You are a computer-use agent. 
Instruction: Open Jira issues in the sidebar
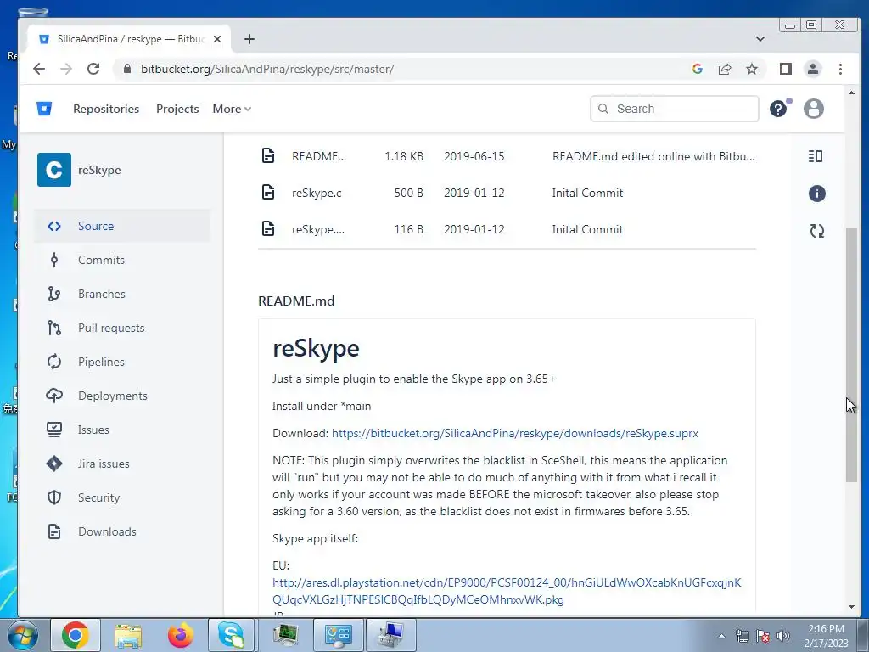[x=122, y=464]
